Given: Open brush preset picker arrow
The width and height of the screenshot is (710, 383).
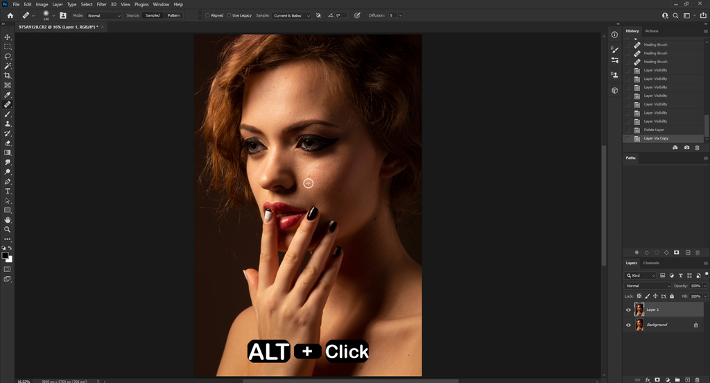Looking at the screenshot, I should 53,15.
